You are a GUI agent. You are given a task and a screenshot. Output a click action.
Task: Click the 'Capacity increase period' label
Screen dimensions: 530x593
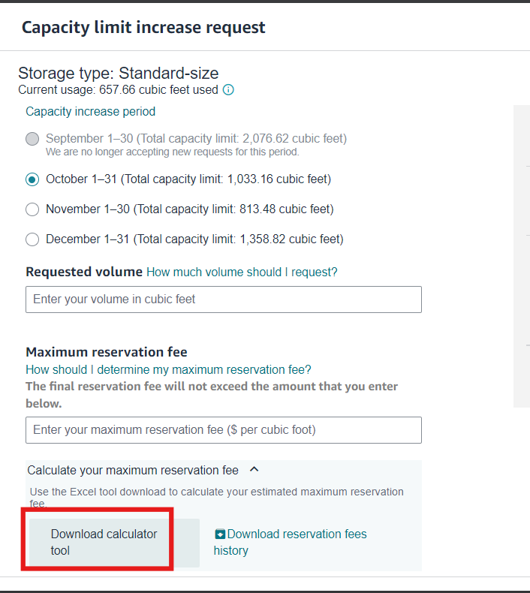(90, 112)
